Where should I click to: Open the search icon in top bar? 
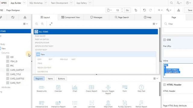(171, 3)
